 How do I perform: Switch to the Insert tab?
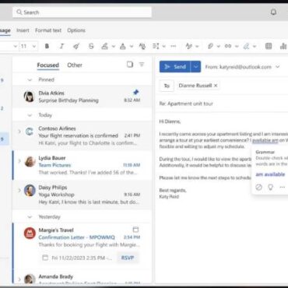pyautogui.click(x=23, y=30)
